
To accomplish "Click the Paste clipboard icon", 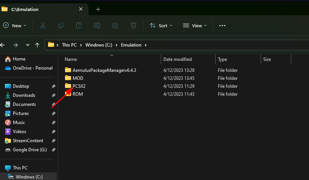I will pos(79,25).
